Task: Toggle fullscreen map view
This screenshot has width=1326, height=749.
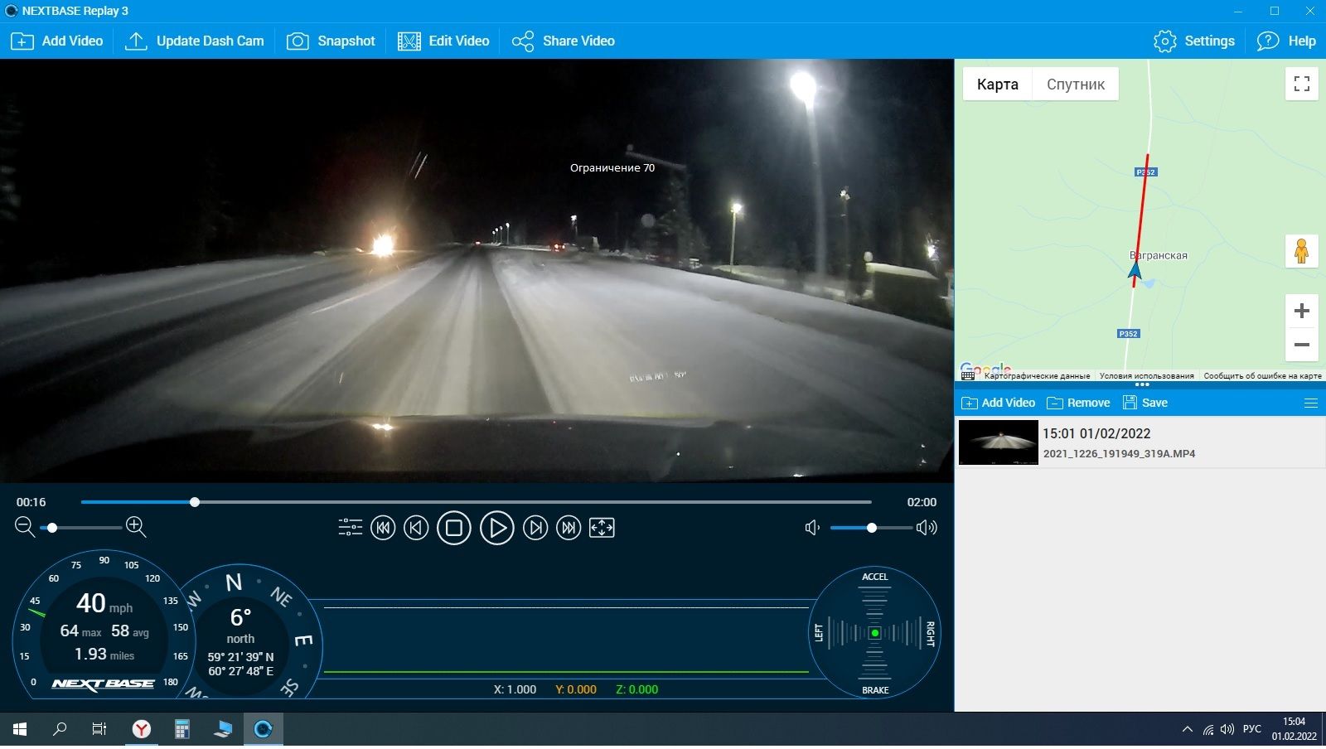Action: (x=1301, y=84)
